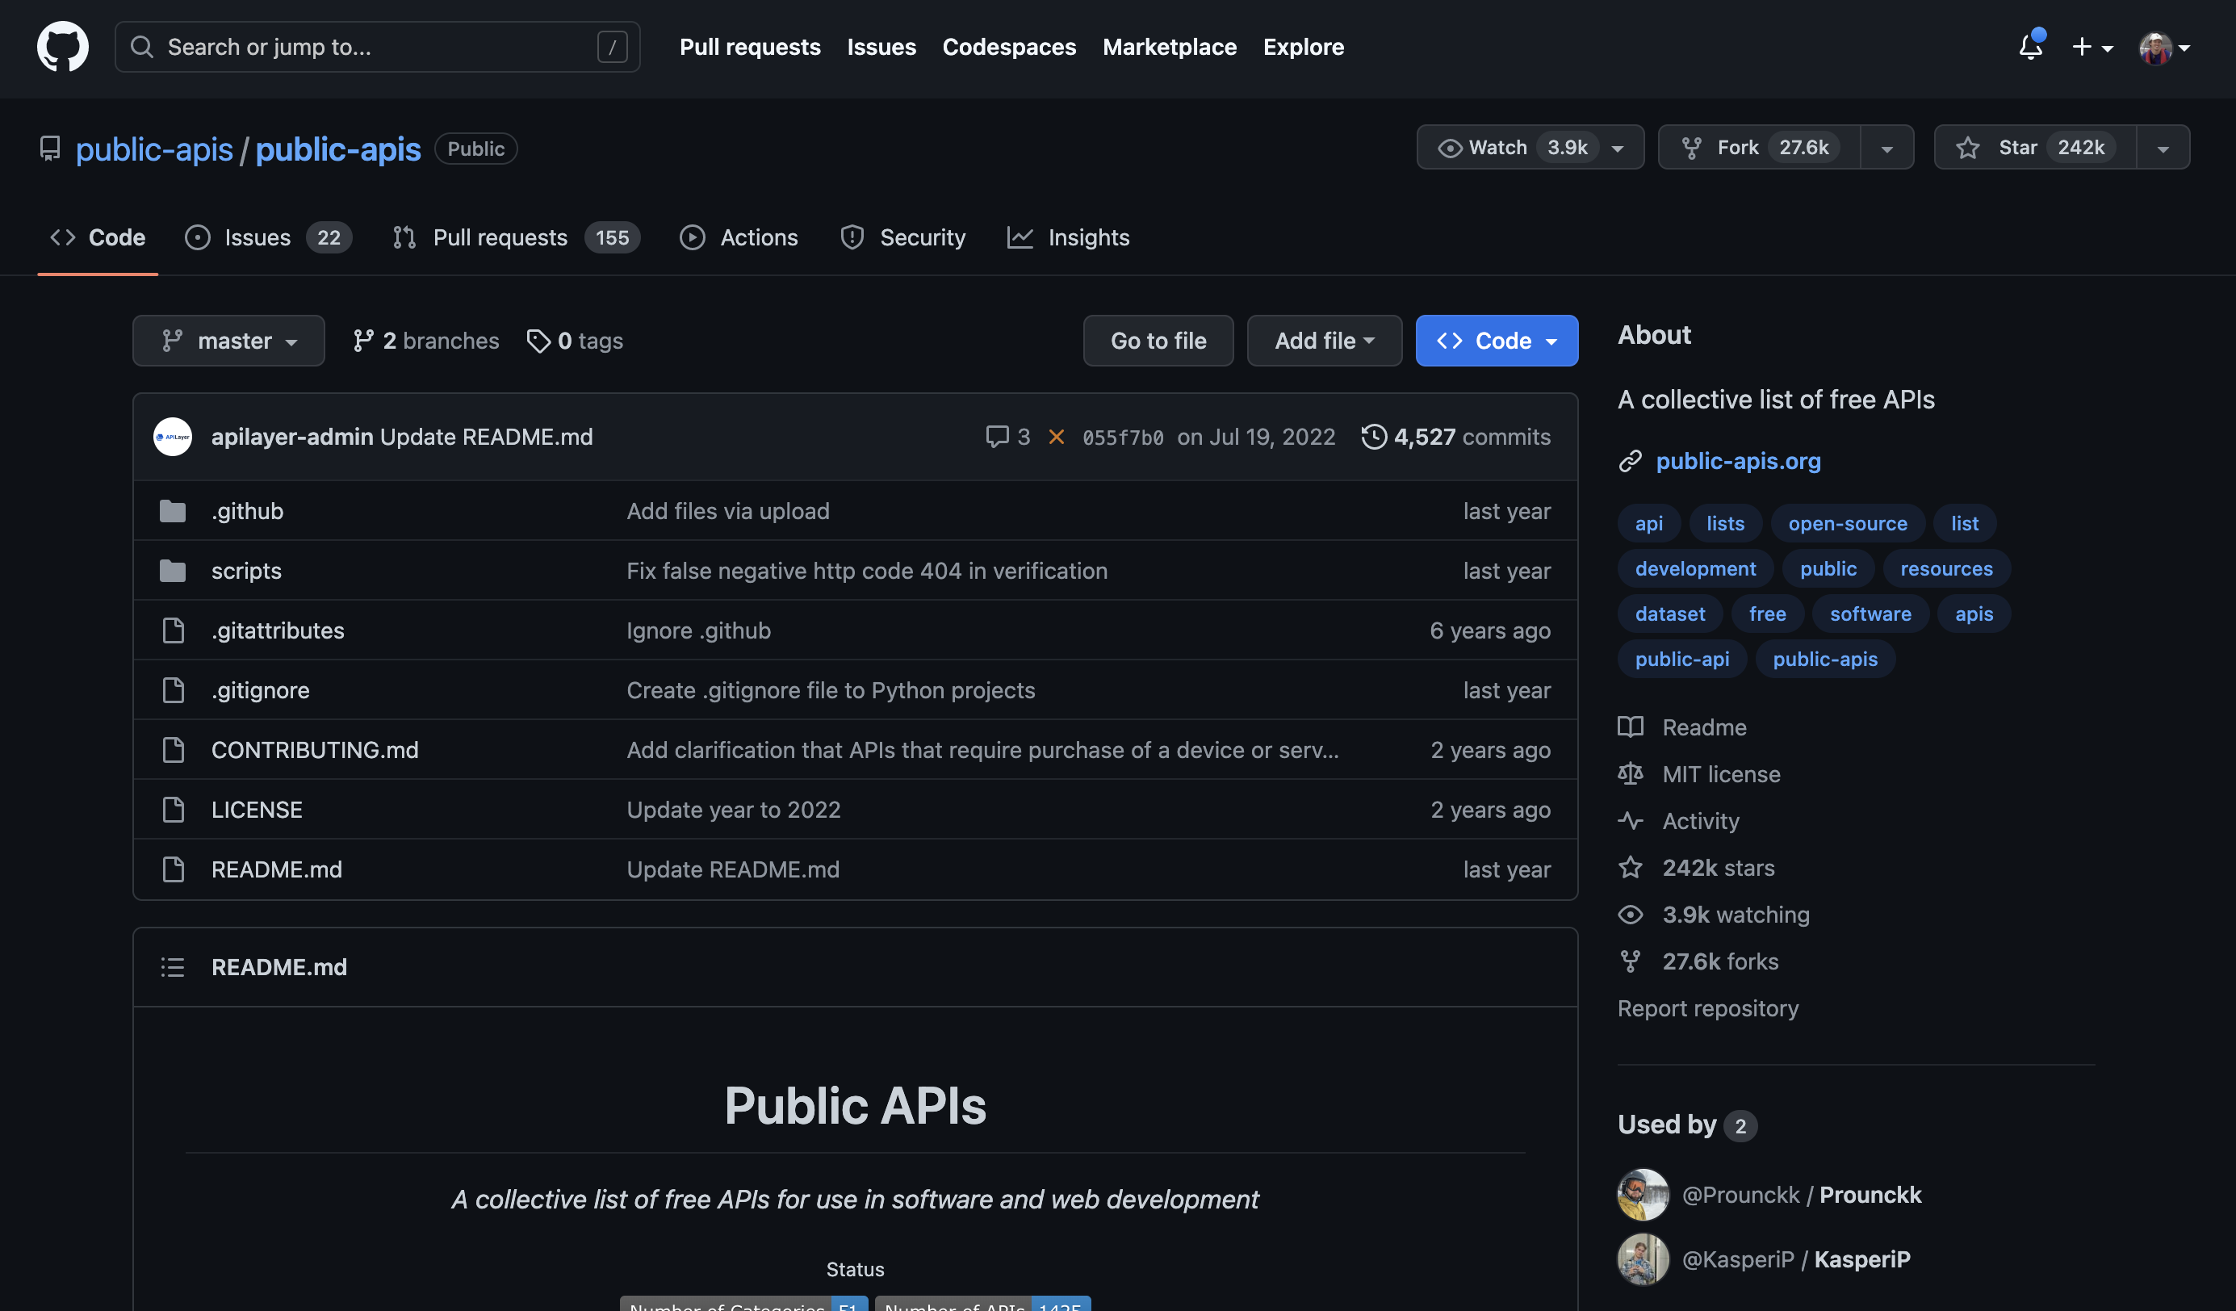Open the Prounckk user avatar
This screenshot has width=2236, height=1311.
tap(1643, 1195)
